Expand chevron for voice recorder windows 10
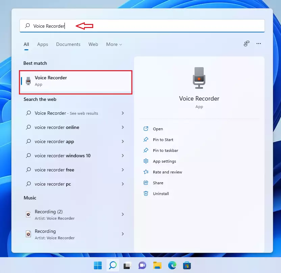The width and height of the screenshot is (281, 273). [123, 156]
